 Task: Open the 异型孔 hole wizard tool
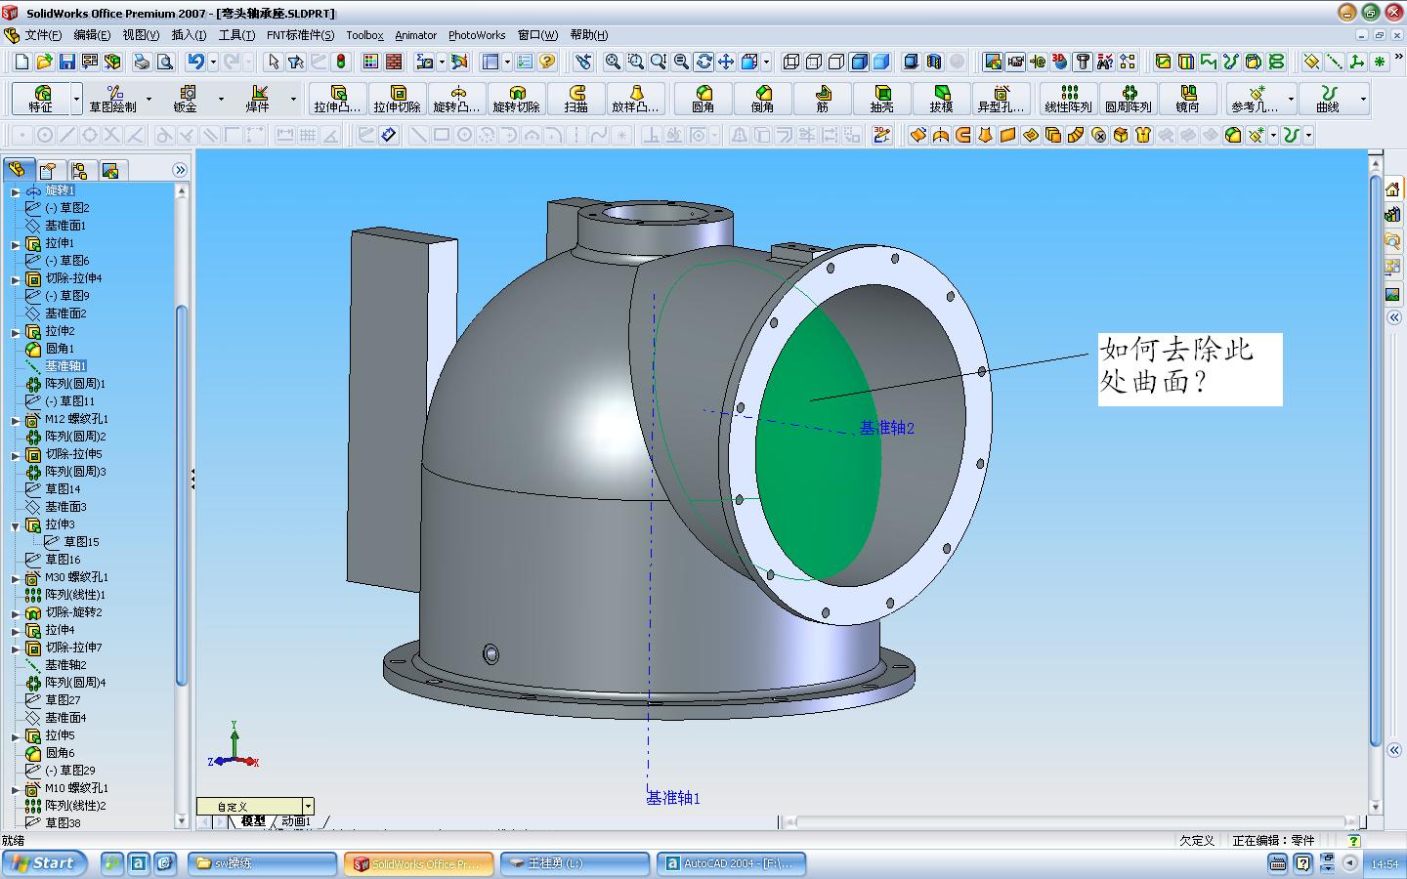(x=1001, y=99)
